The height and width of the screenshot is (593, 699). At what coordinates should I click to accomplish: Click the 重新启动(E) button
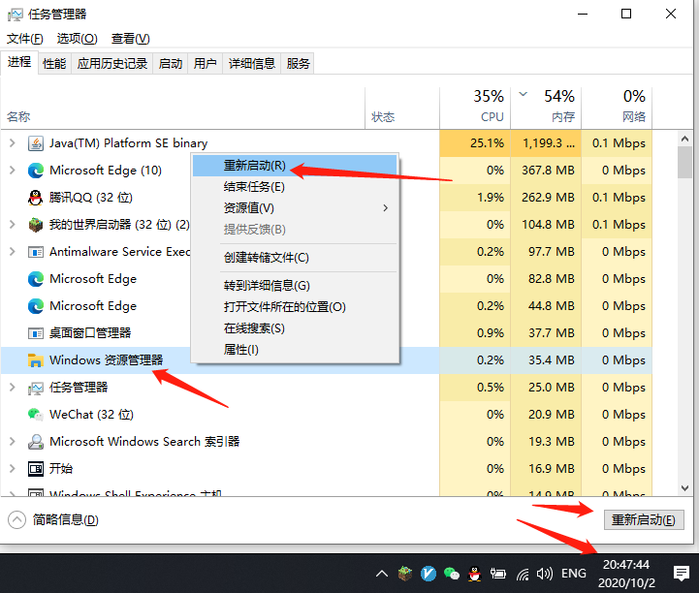[x=644, y=520]
